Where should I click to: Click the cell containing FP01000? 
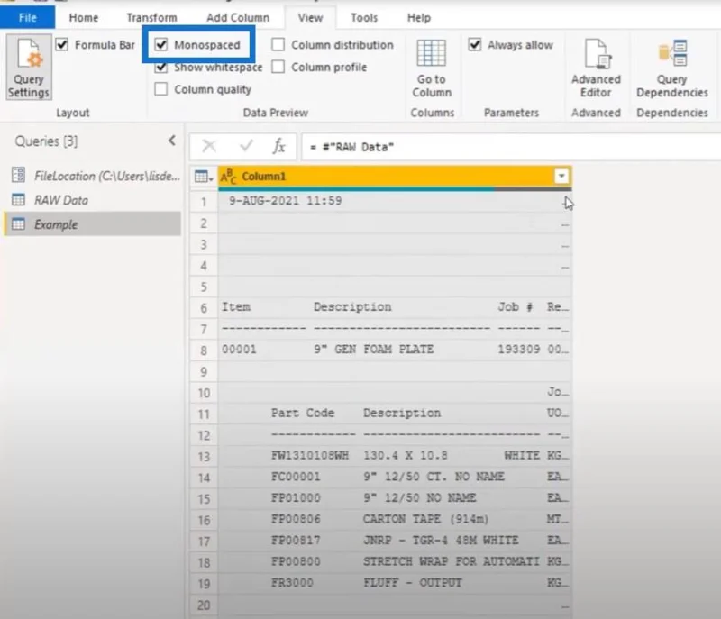[x=395, y=498]
